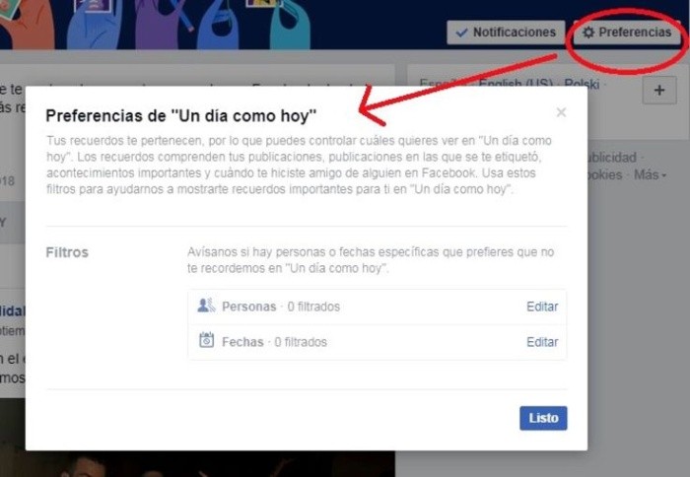Click the dialog title Preferencias de "Un día como hoy"
Viewport: 690px width, 477px height.
coord(181,115)
